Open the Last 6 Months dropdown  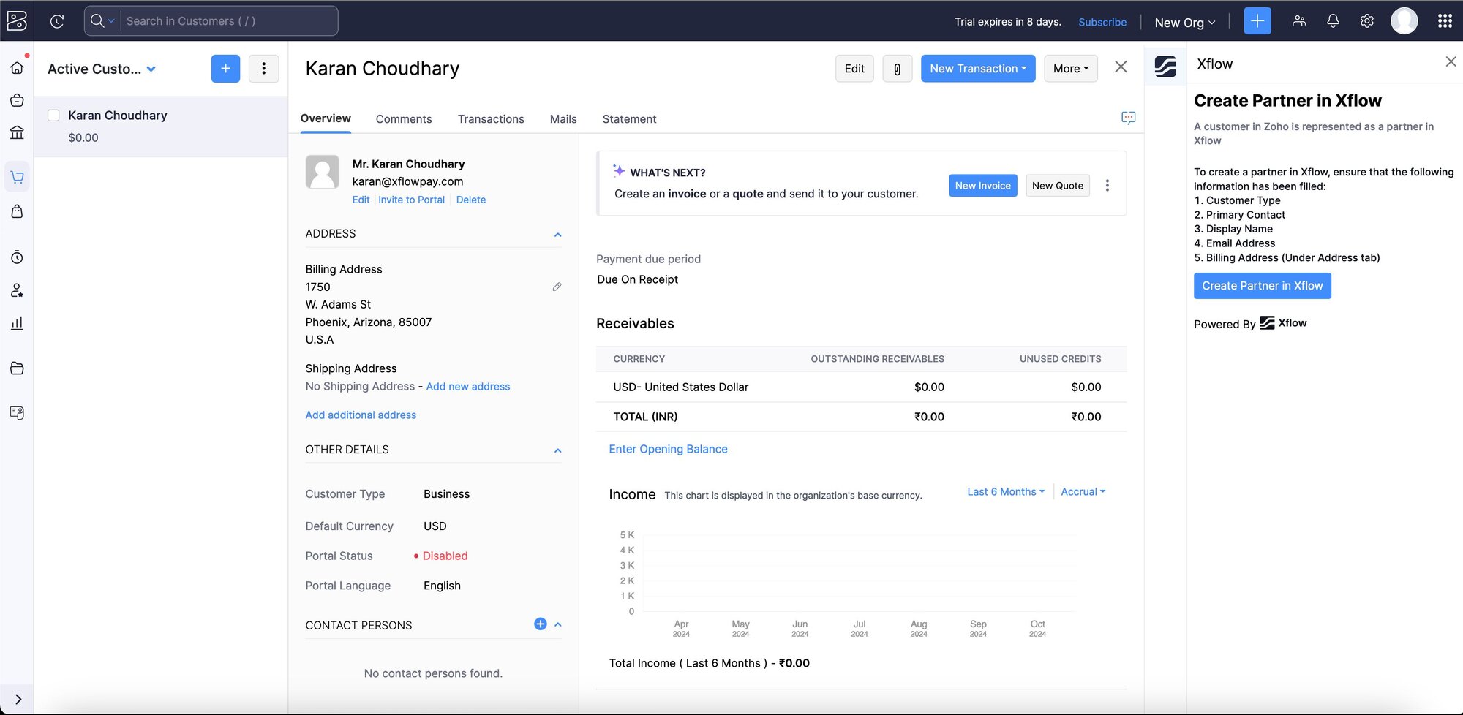[x=1005, y=492]
